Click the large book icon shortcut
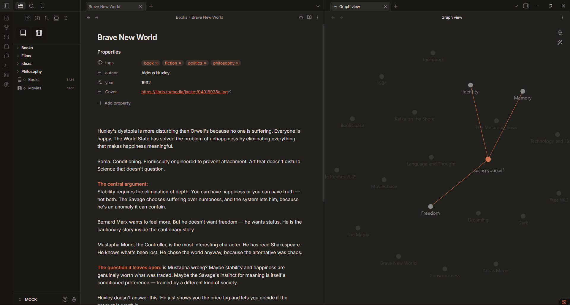This screenshot has width=570, height=305. 23,33
